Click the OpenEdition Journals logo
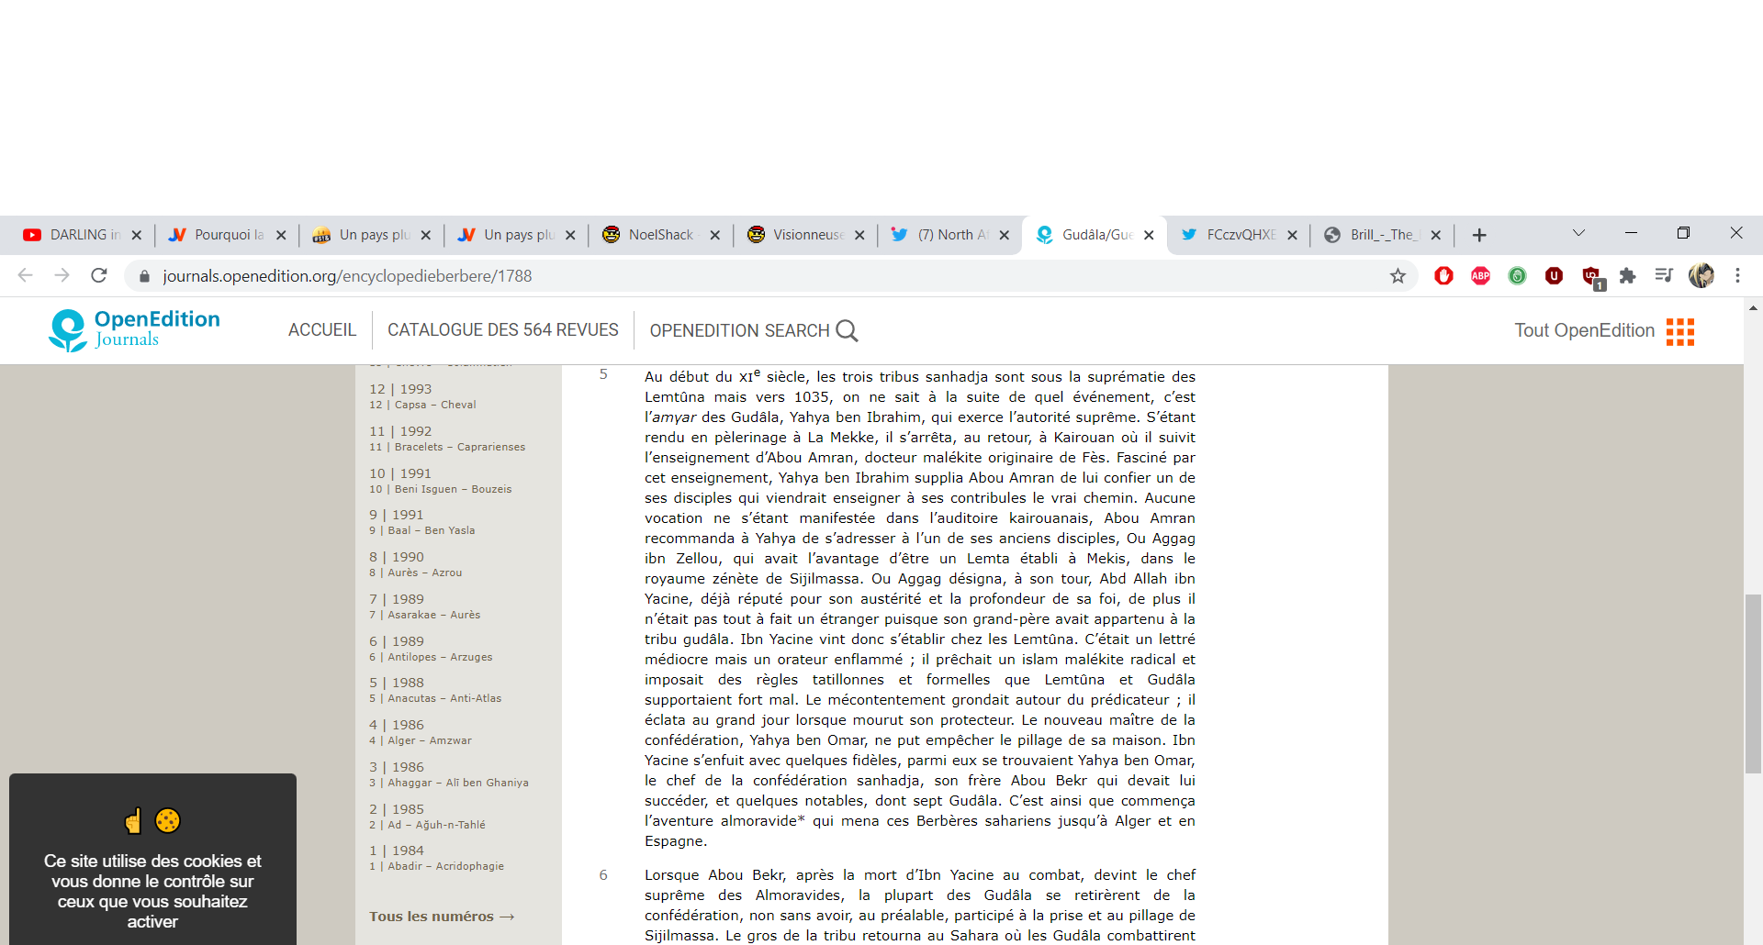The image size is (1763, 945). (x=135, y=329)
